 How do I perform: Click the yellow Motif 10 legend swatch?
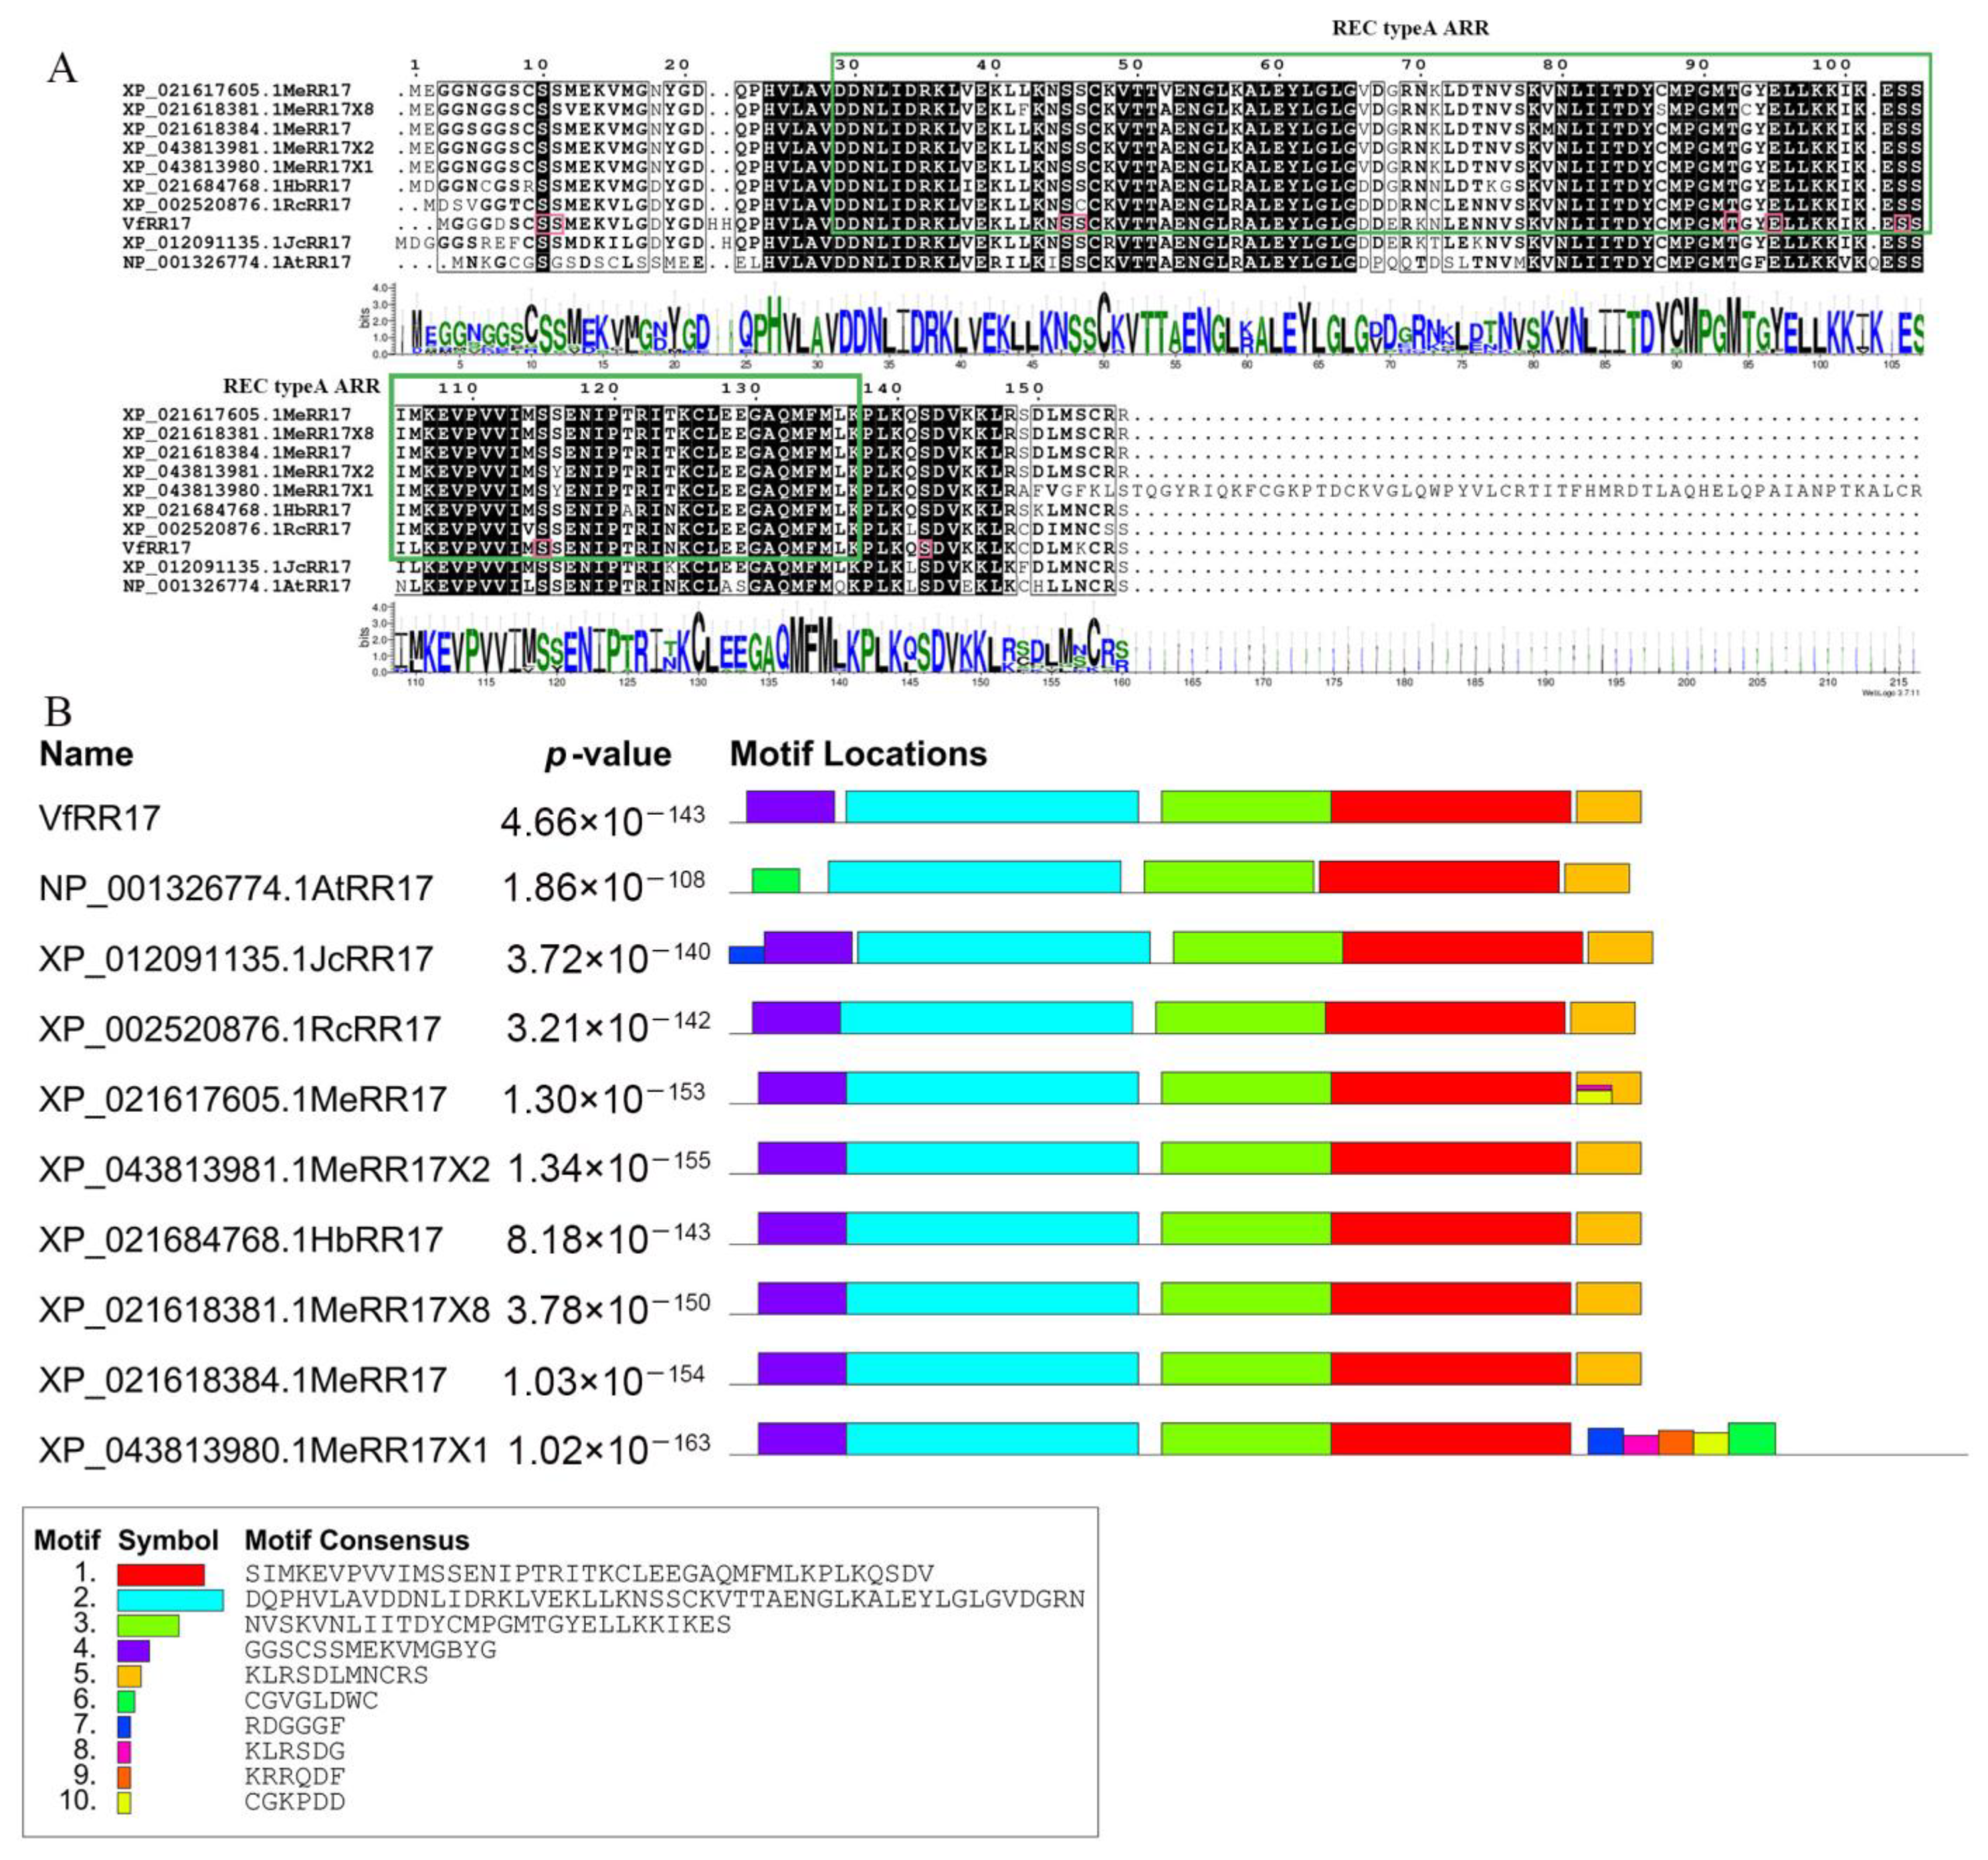coord(124,1803)
